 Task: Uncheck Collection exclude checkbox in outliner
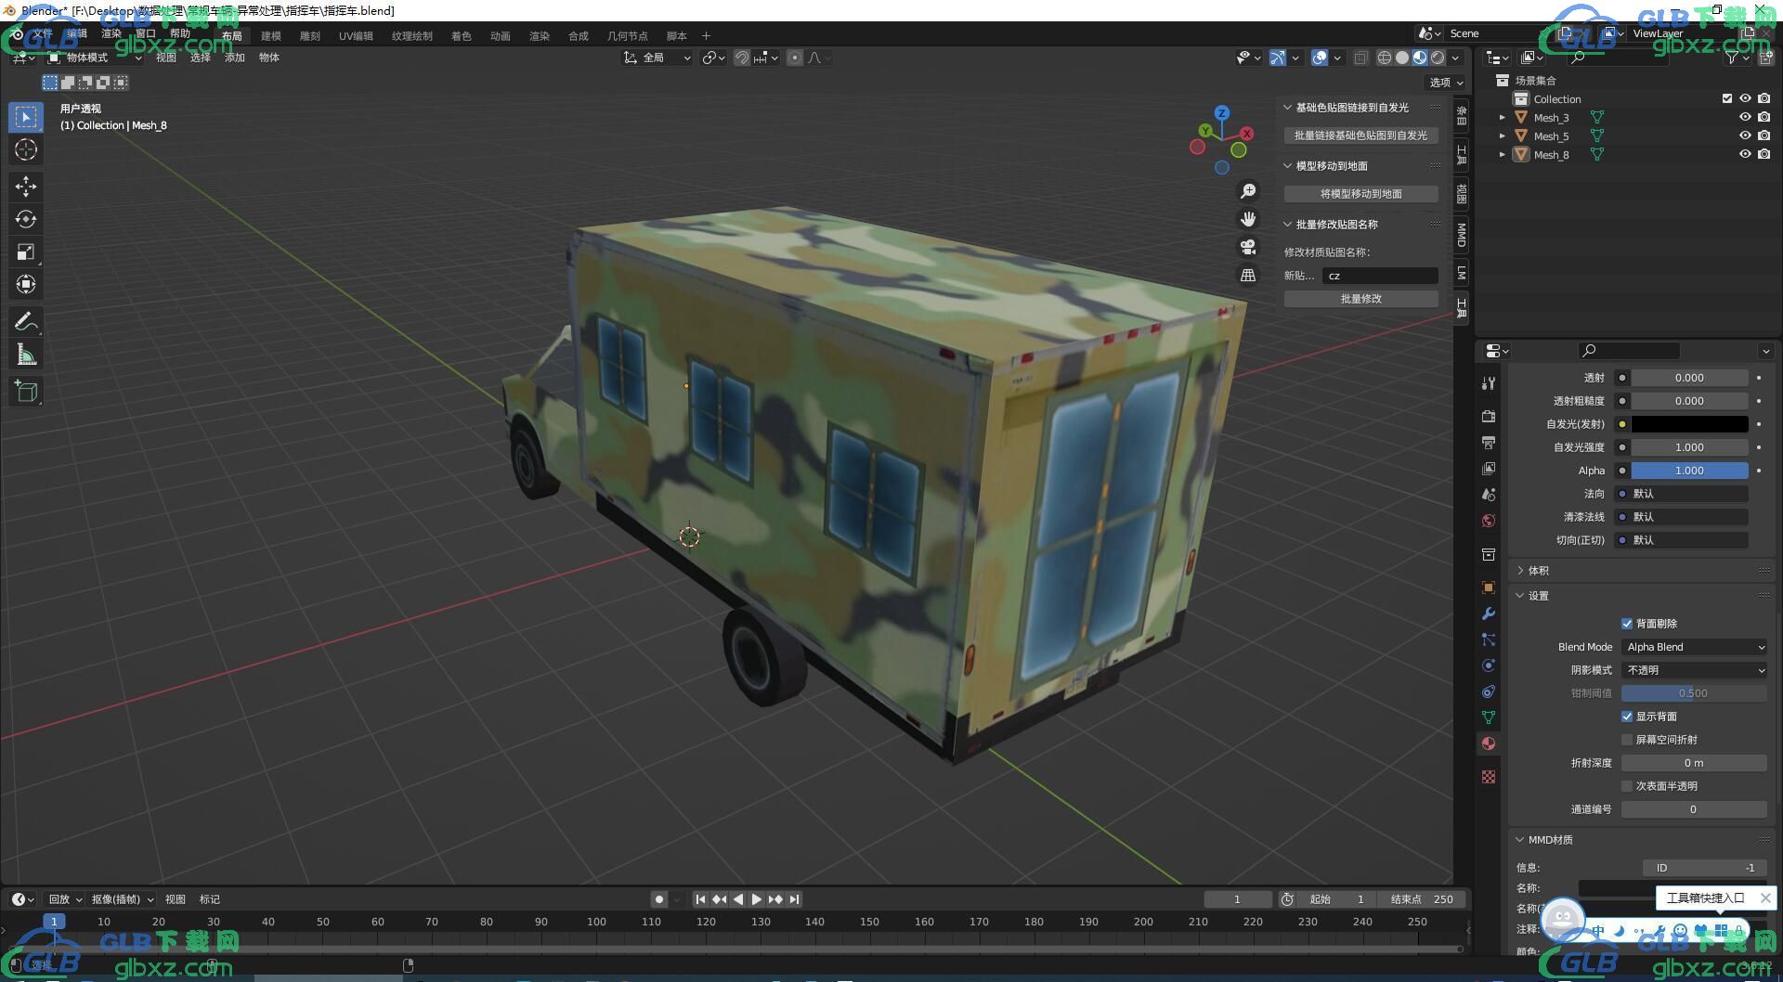[x=1727, y=99]
